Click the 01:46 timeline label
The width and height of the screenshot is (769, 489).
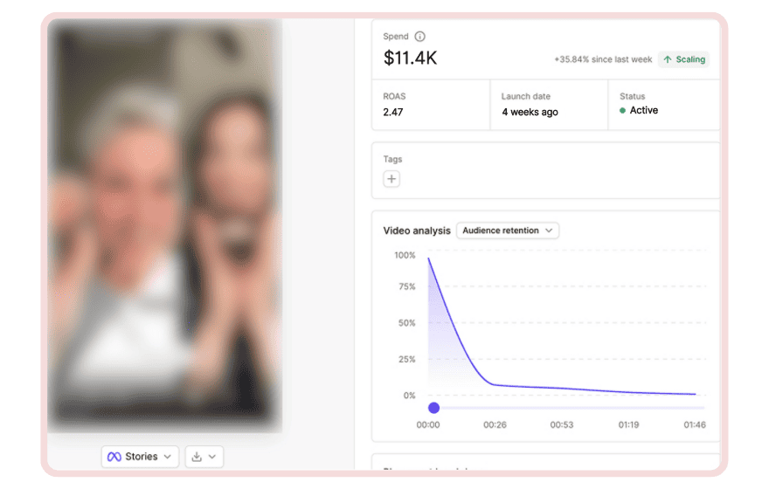click(695, 424)
